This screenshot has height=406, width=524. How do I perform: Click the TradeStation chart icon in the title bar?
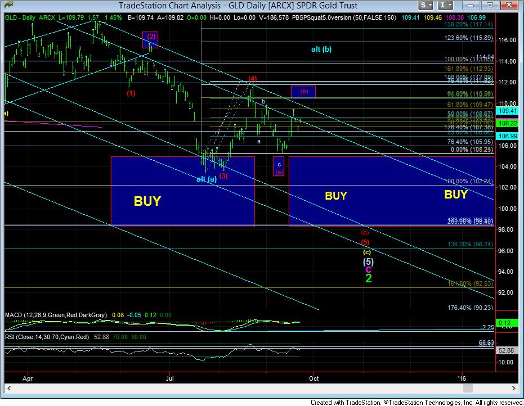pyautogui.click(x=8, y=5)
